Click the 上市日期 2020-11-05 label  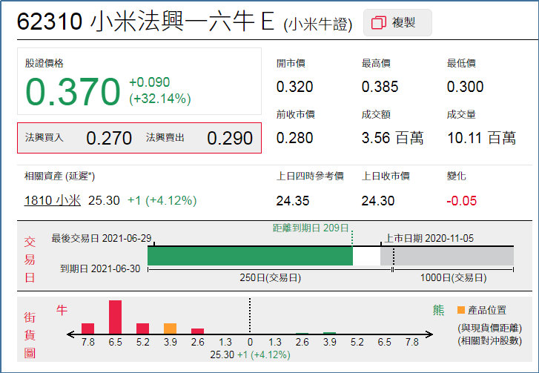click(429, 238)
